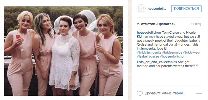Click the 19 отметок «Нравится» likes count

[x=156, y=24]
